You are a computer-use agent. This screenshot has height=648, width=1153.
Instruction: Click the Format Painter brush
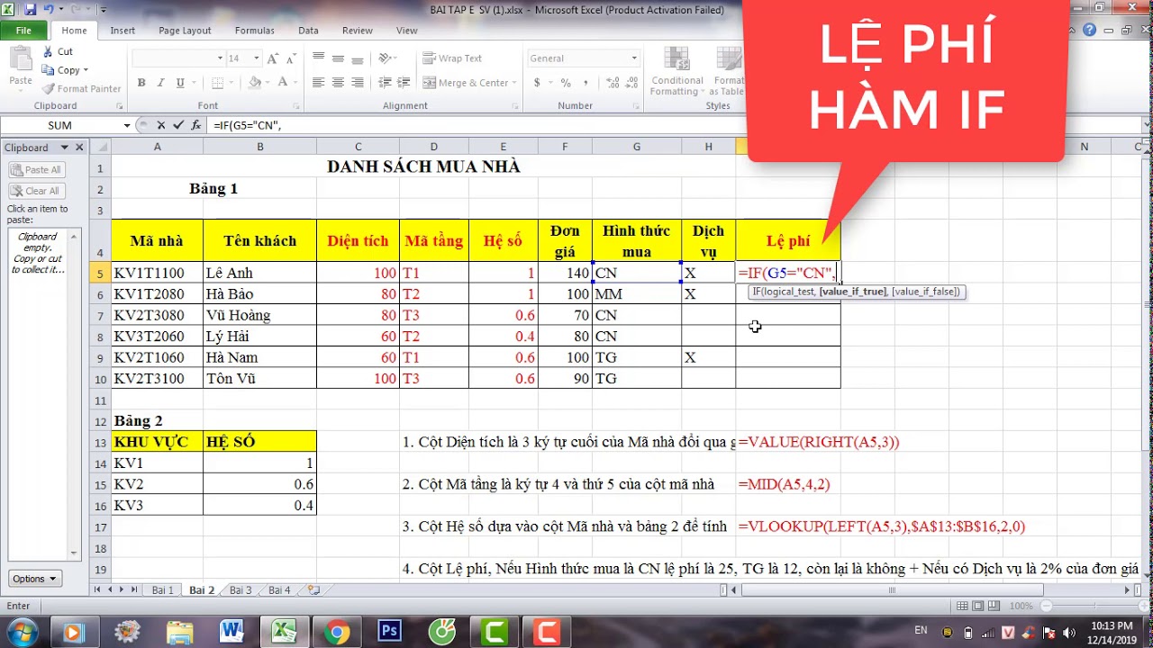click(81, 89)
